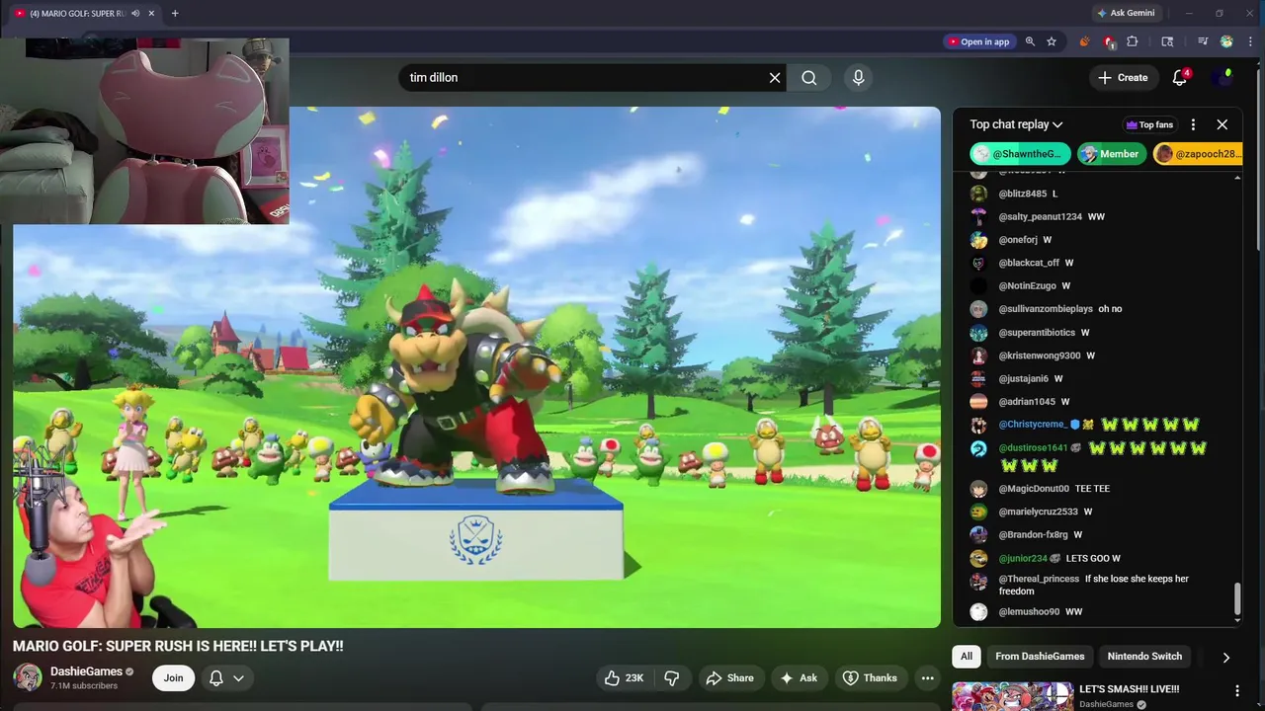Close the Mario Golf browser tab
Screen dimensions: 1265x711
[x=151, y=13]
